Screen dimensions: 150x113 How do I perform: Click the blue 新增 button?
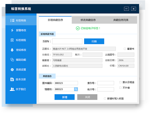coord(65,97)
